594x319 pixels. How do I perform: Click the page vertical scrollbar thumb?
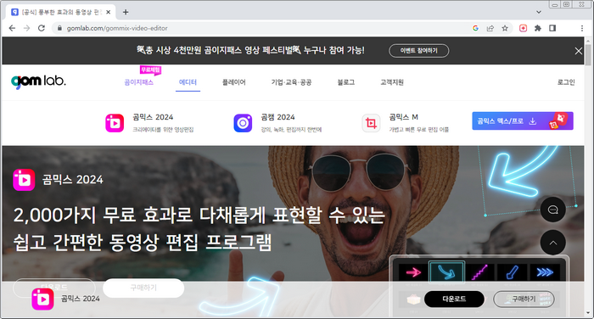[588, 55]
